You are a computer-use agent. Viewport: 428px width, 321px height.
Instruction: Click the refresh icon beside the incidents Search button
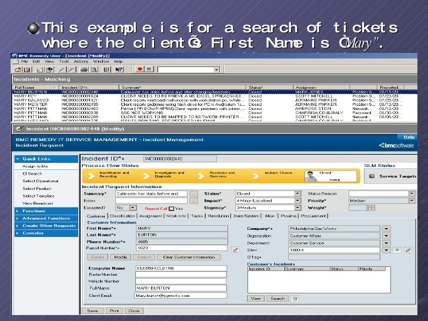coord(295,299)
